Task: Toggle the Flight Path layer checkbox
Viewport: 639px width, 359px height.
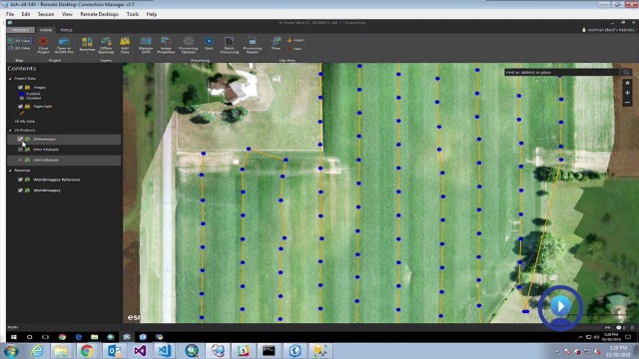Action: click(20, 107)
